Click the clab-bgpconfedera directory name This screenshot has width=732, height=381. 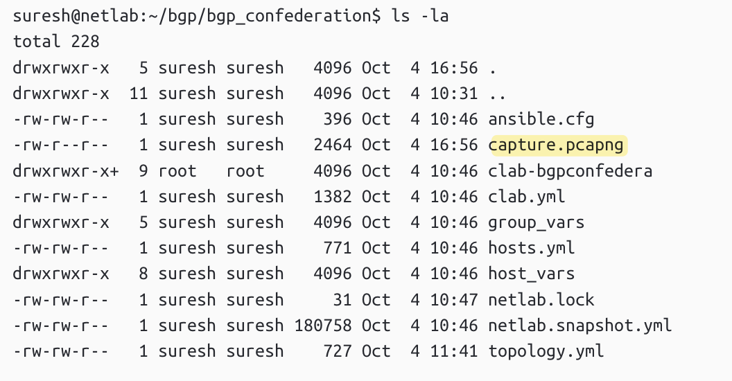tap(570, 170)
